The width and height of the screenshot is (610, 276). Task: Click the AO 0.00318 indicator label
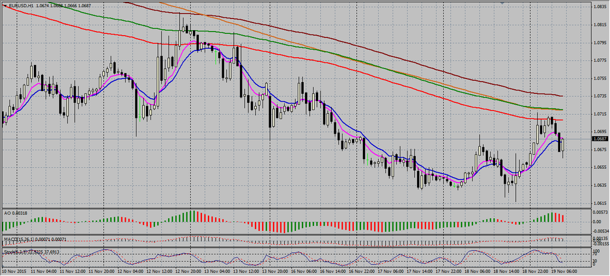[x=14, y=212]
